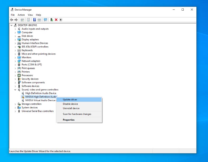Viewport: 208px width, 162px height.
Task: Select NVIDIA Virtual Audio Device
Action: [x=40, y=100]
